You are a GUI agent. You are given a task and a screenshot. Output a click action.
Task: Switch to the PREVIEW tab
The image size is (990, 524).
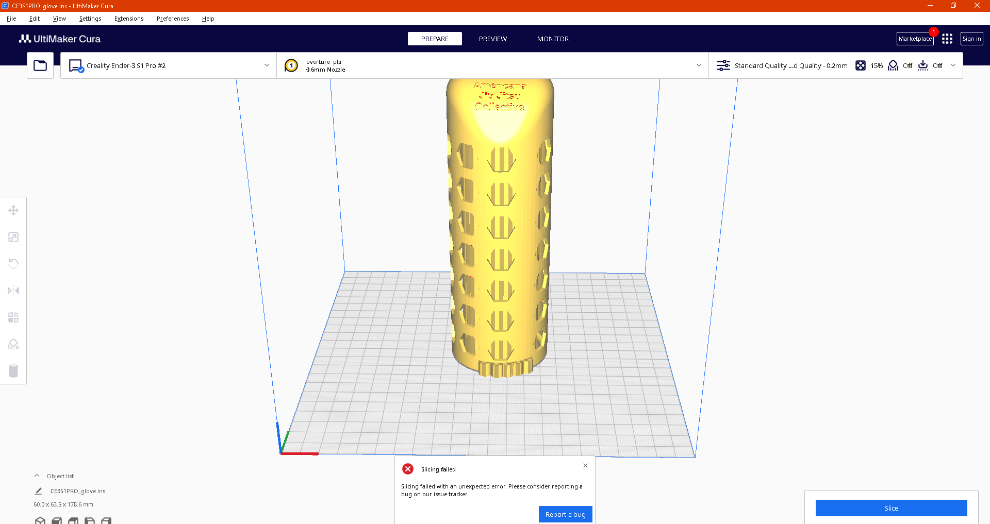pyautogui.click(x=492, y=39)
